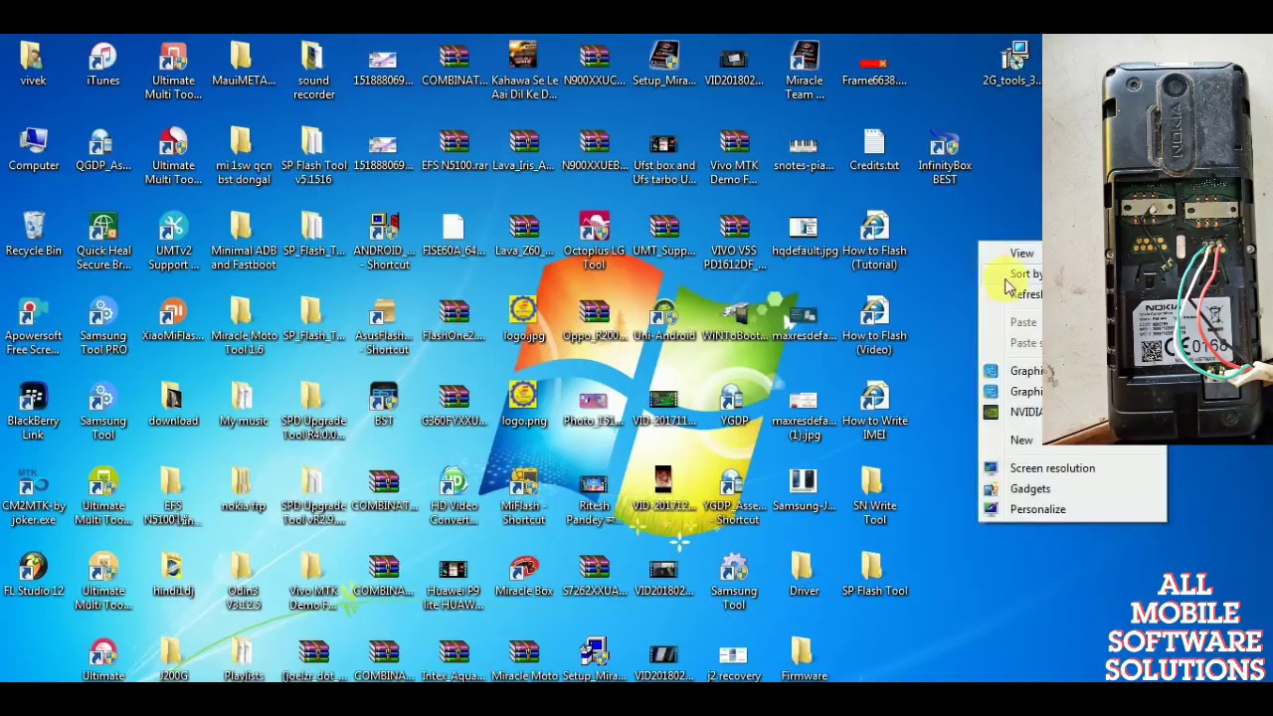Open How to Write IMEI link

coord(875,411)
